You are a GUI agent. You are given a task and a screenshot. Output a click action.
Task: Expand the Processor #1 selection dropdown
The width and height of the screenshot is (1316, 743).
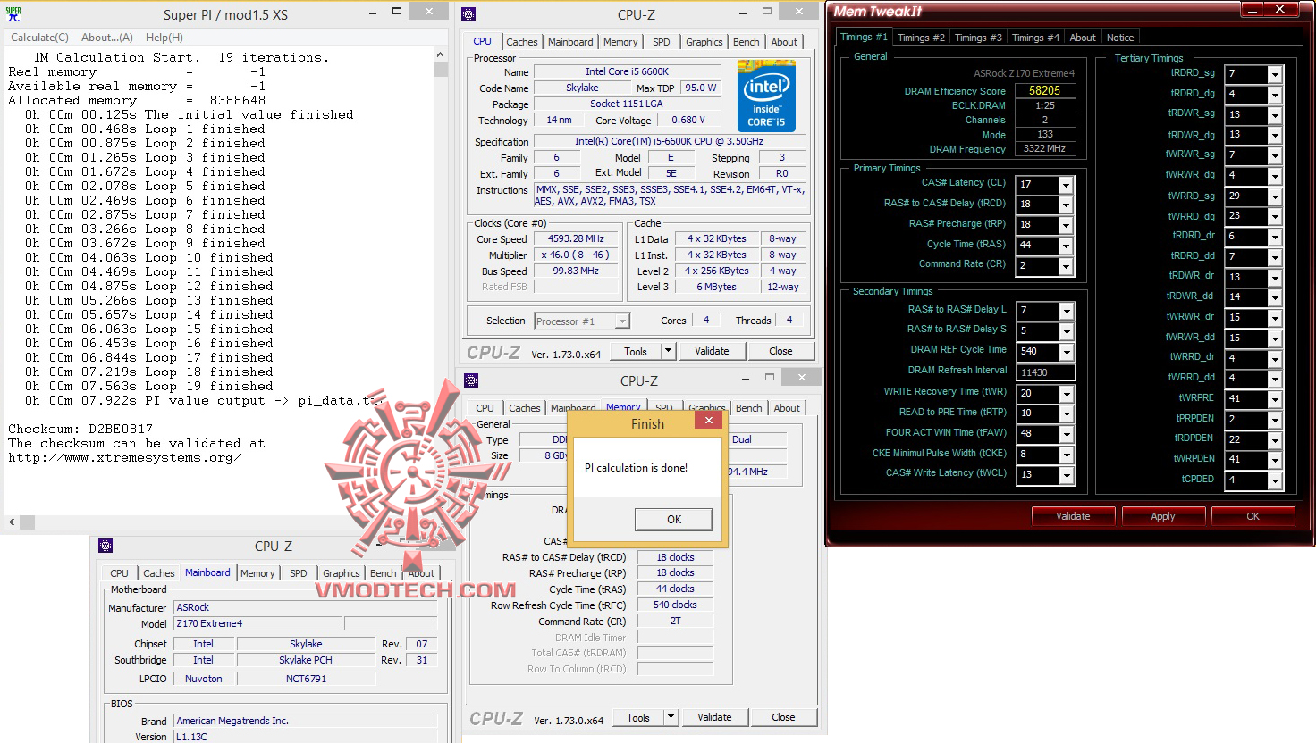(x=622, y=321)
